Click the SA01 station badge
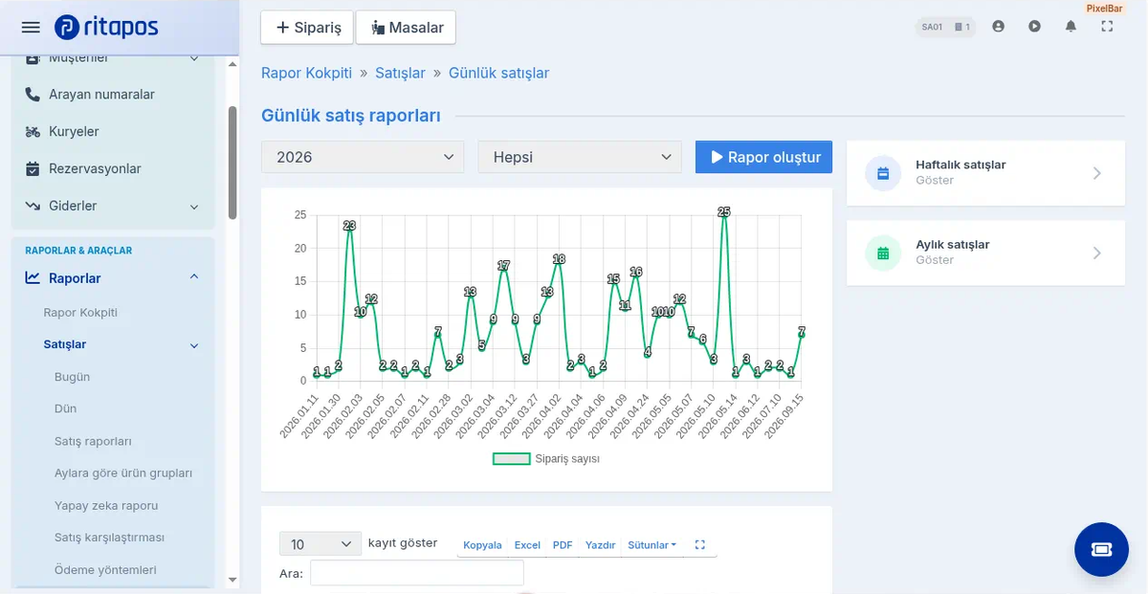Screen dimensions: 1148x594 (x=946, y=27)
